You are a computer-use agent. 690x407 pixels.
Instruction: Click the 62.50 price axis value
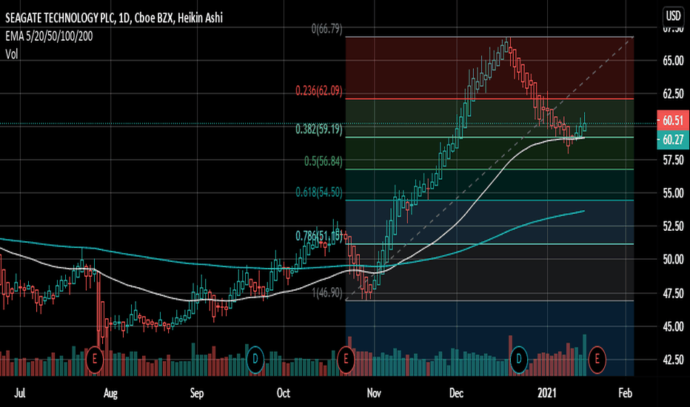coord(673,94)
